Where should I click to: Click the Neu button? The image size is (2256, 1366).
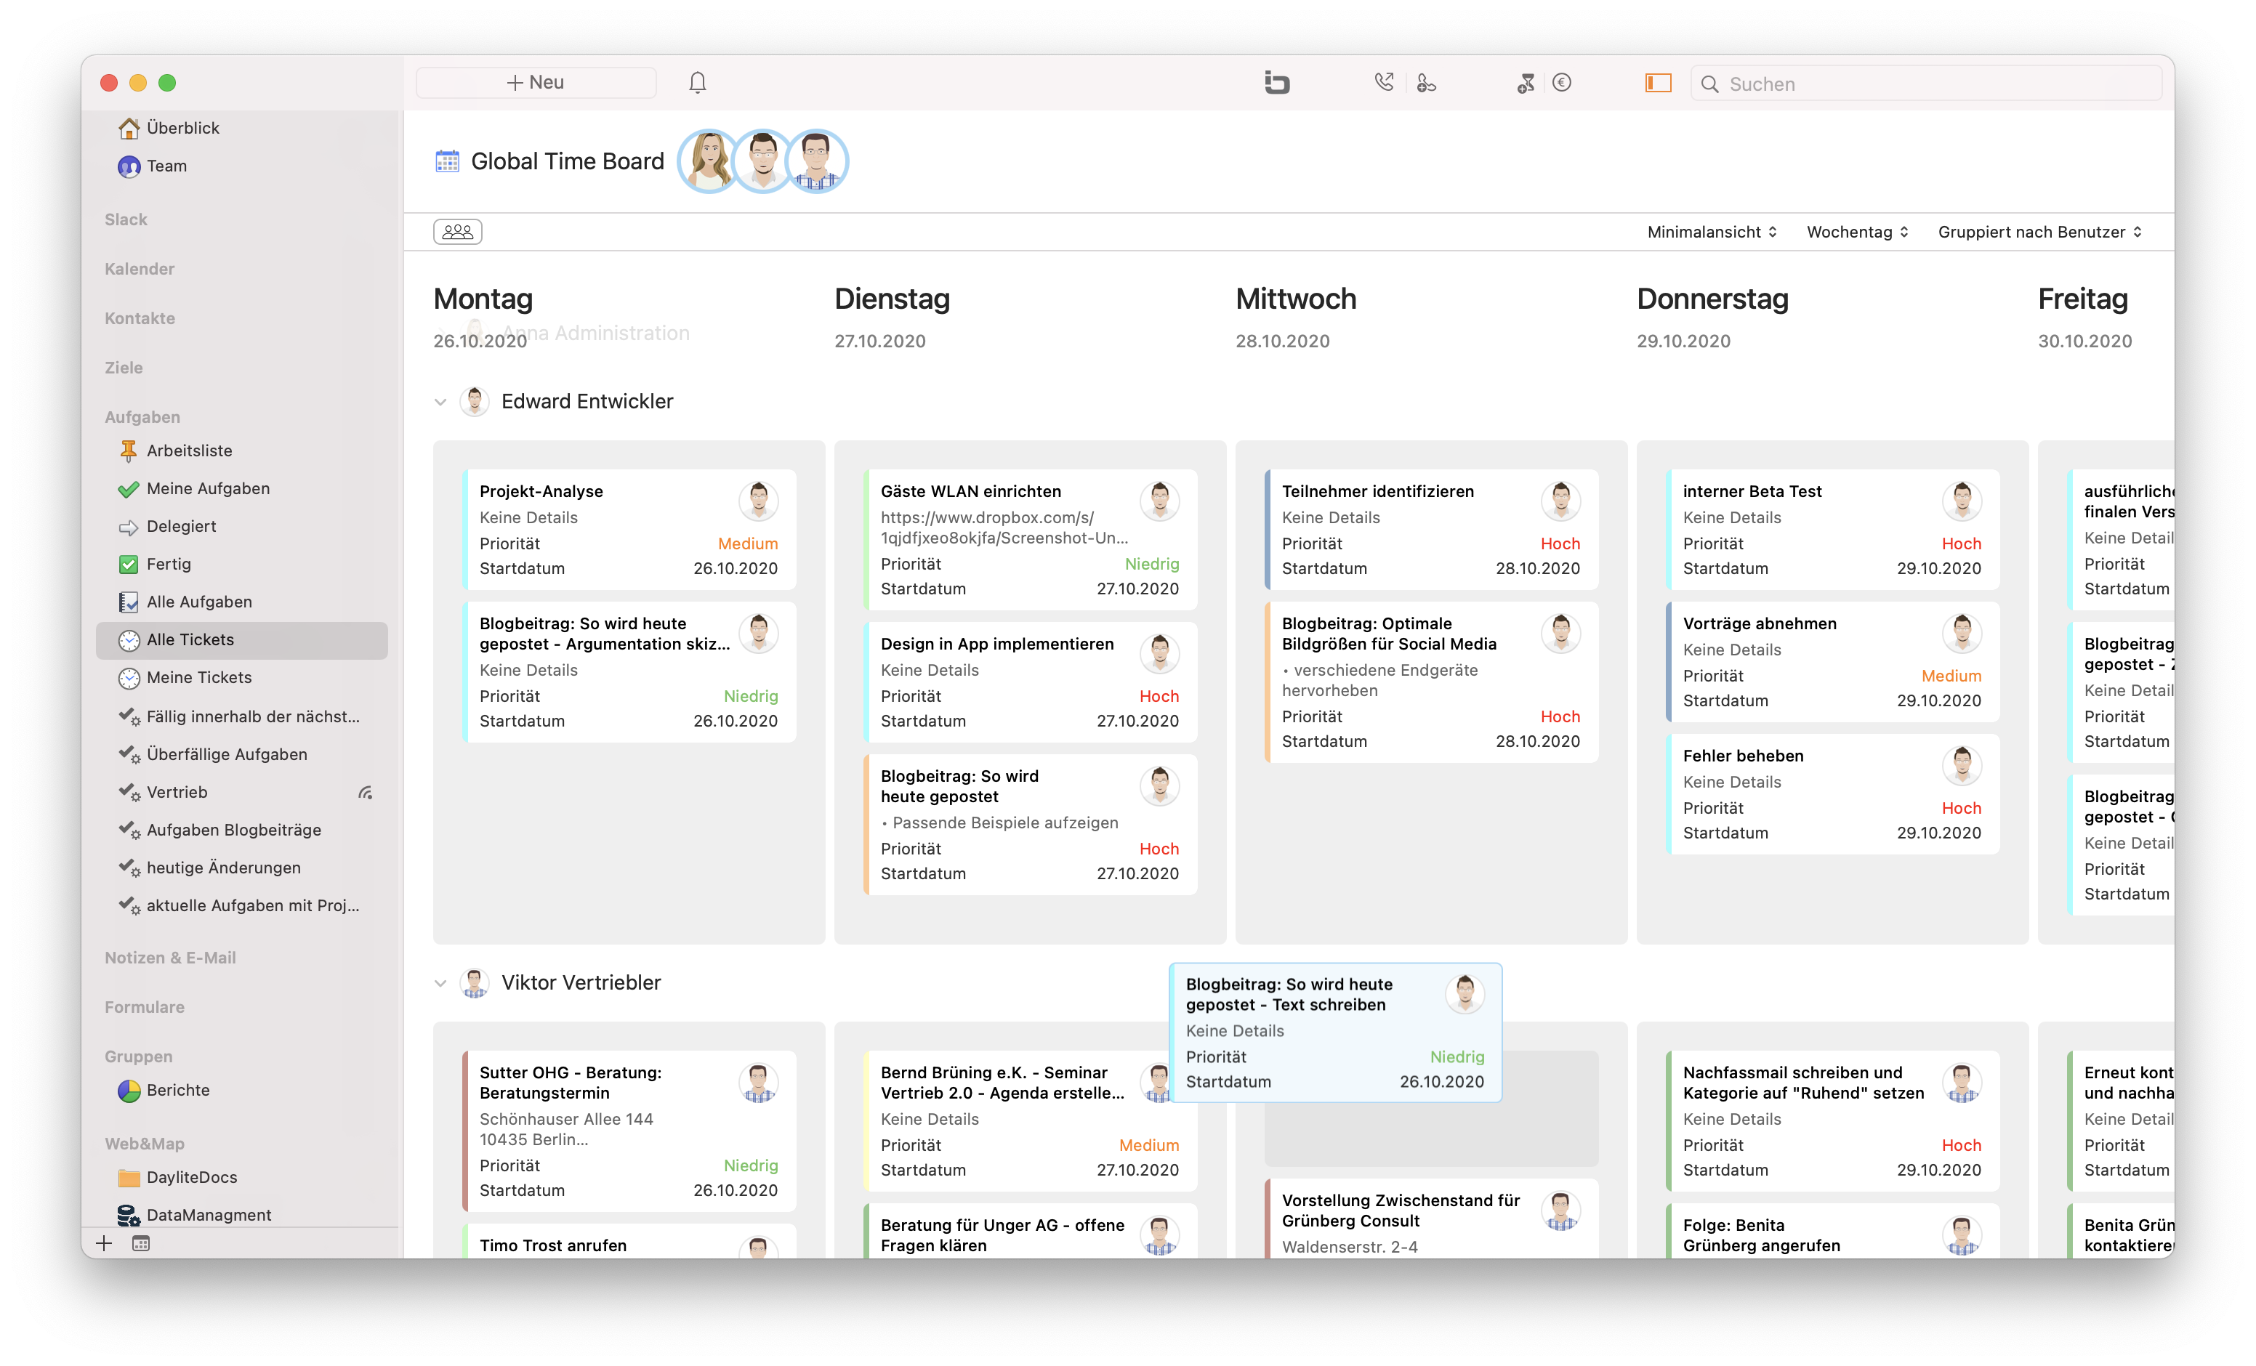tap(536, 82)
